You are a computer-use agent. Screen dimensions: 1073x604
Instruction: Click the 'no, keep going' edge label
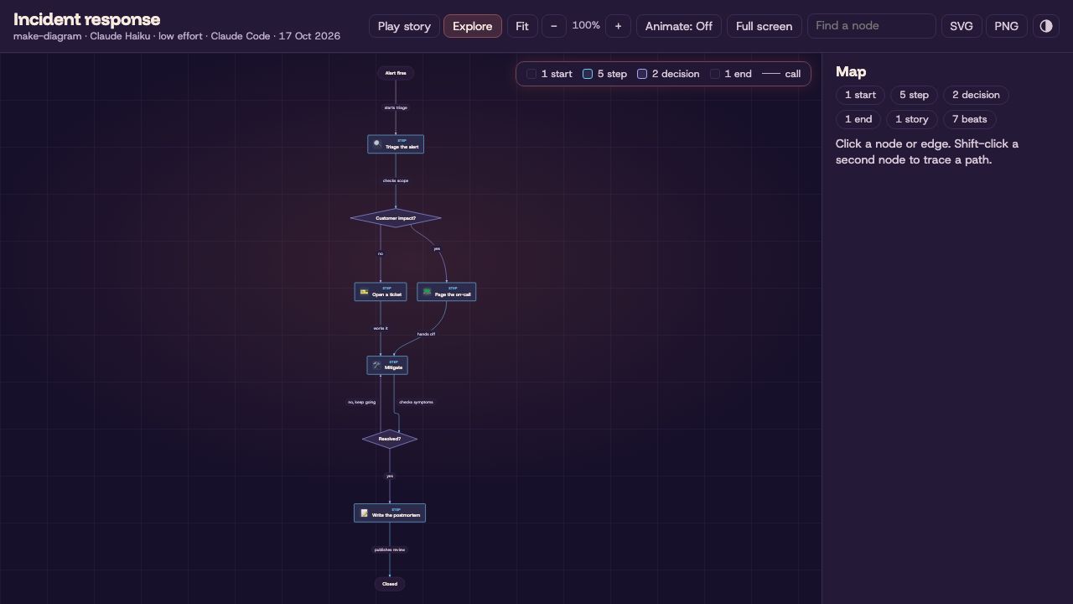coord(362,402)
